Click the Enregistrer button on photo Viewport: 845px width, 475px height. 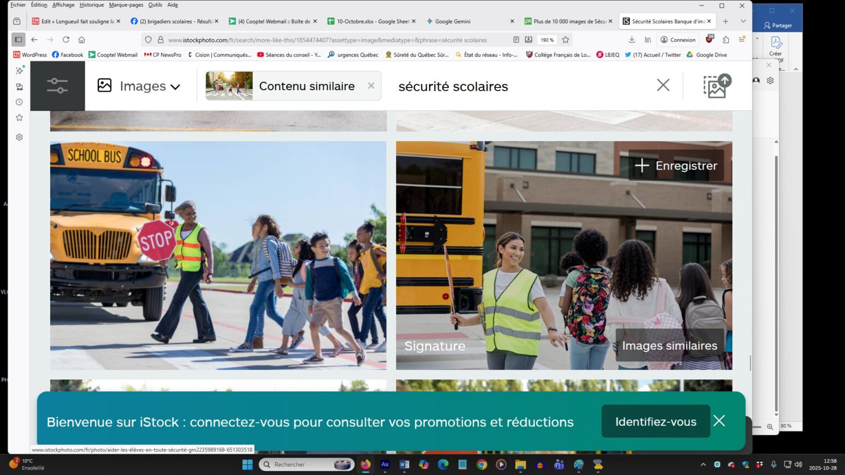[676, 165]
